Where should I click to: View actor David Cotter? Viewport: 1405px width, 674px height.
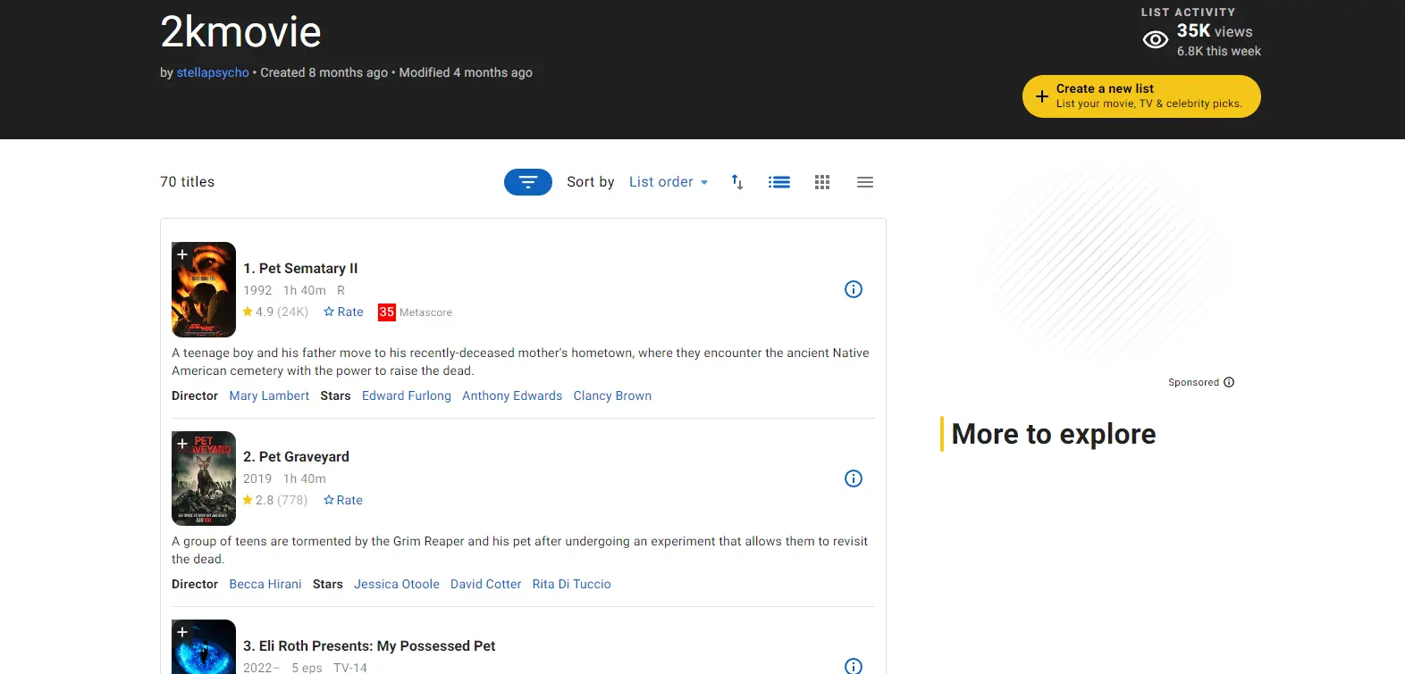486,584
